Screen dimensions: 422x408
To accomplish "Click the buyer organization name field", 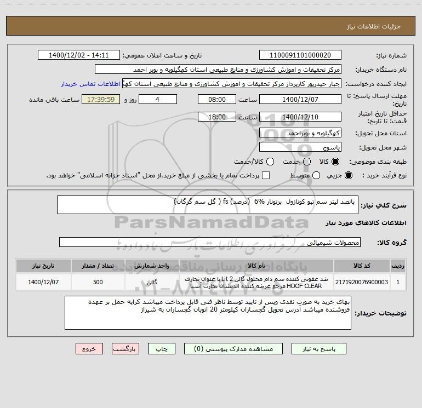I will coord(218,69).
